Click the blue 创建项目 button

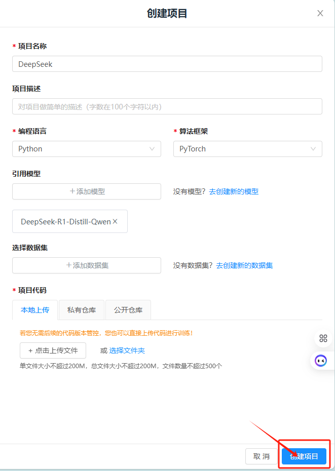[x=304, y=457]
